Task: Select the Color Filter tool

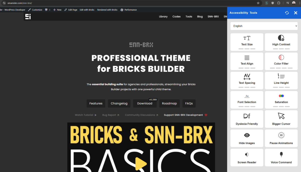Action: tap(281, 57)
